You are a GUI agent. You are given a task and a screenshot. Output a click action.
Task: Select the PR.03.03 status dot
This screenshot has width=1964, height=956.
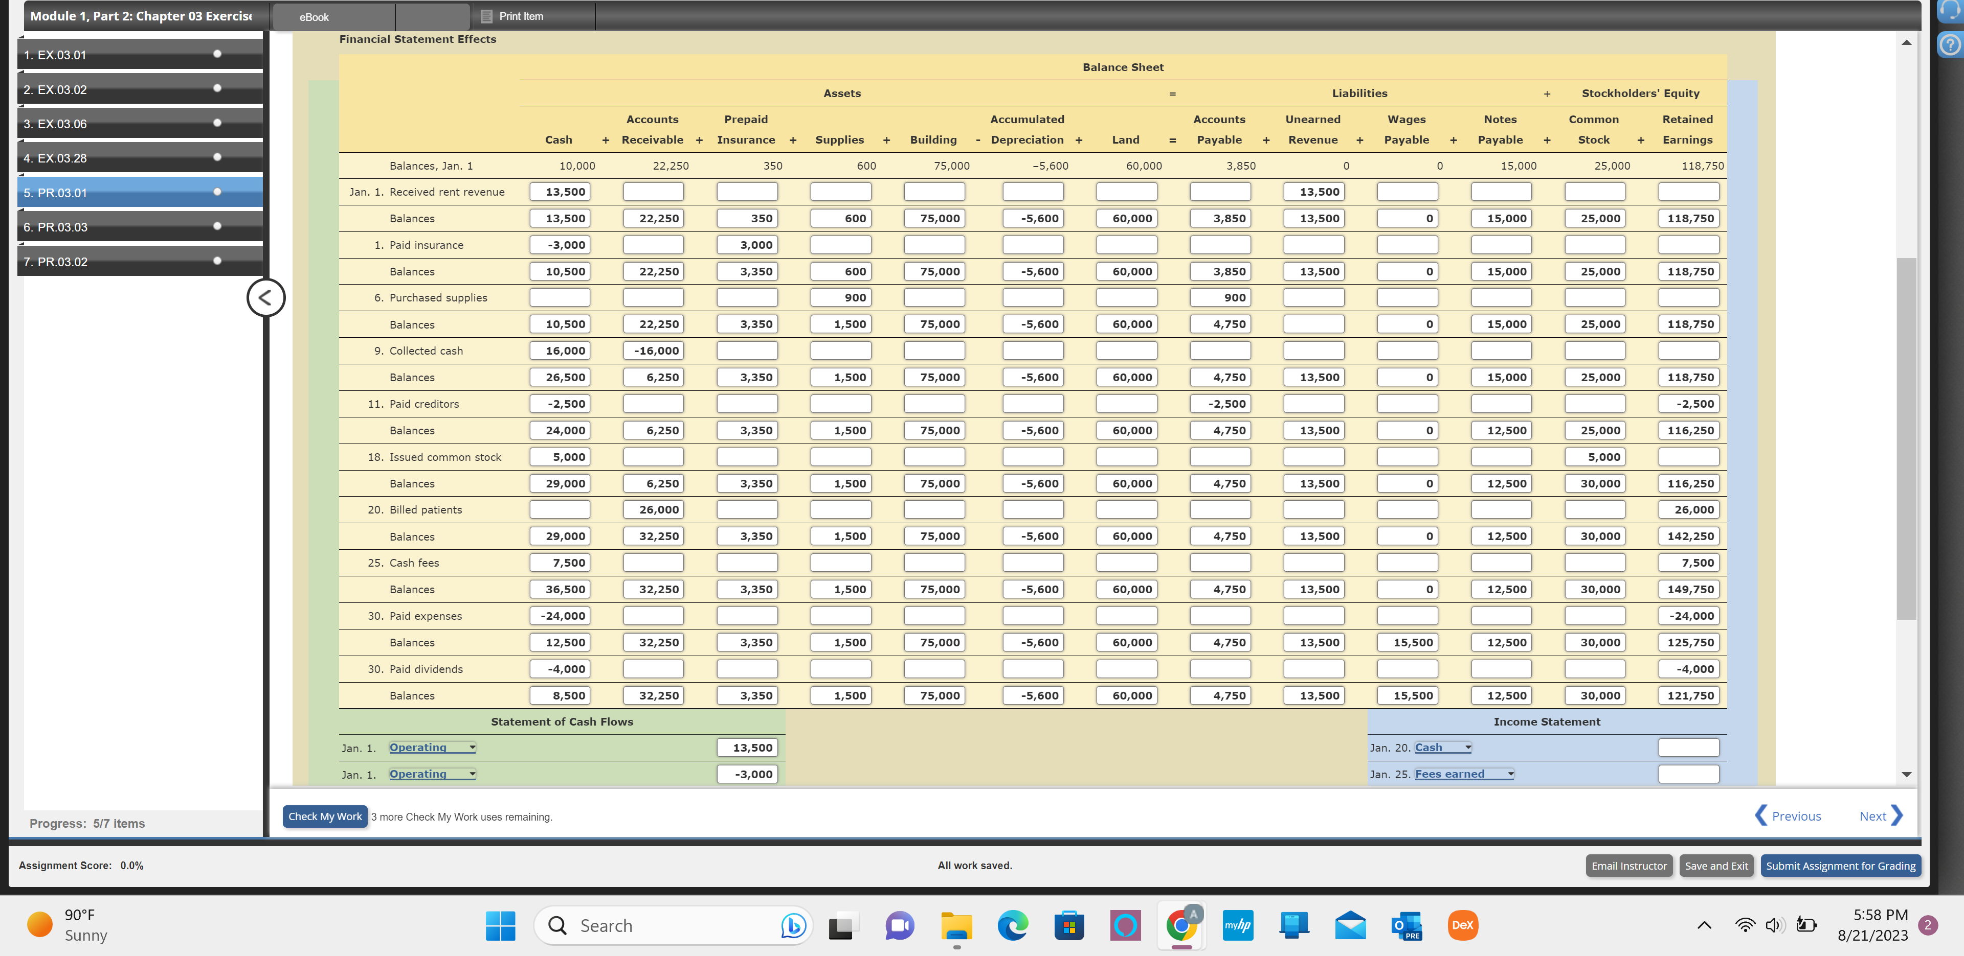(217, 226)
